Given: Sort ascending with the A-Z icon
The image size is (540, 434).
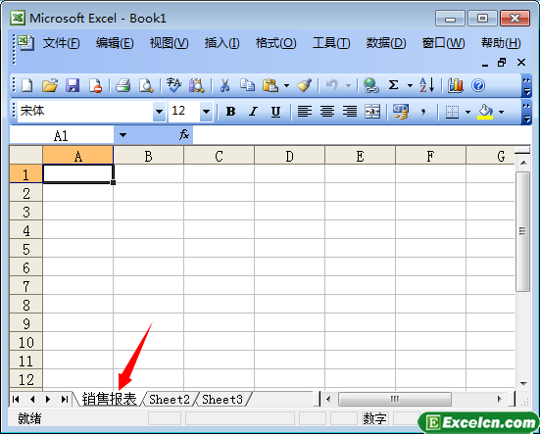Looking at the screenshot, I should 426,85.
